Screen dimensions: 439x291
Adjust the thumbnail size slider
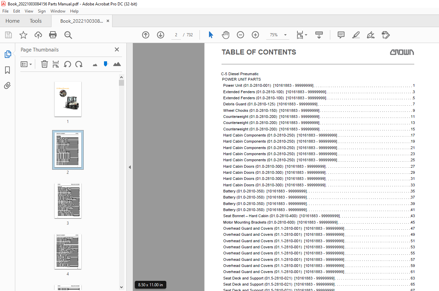tap(106, 64)
